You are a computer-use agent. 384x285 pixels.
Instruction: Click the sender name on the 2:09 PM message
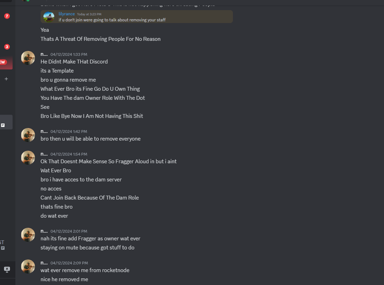pos(44,263)
